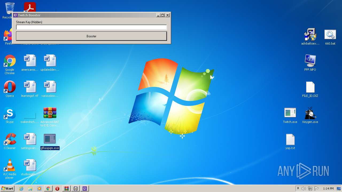Screen dimensions: 342x192
Task: Open the network status tray icon
Action: tap(310, 189)
